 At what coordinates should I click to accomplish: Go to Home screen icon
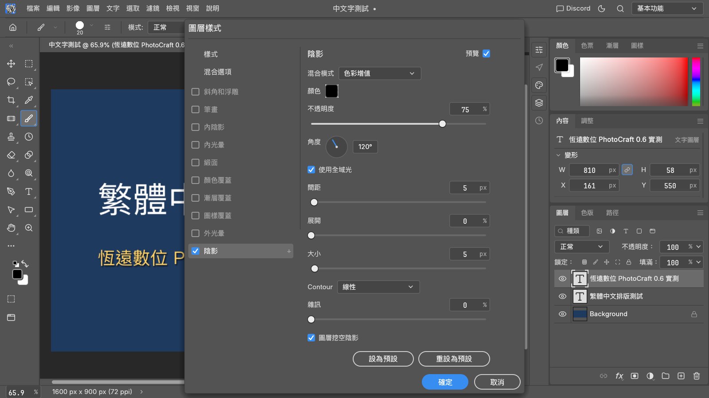13,27
